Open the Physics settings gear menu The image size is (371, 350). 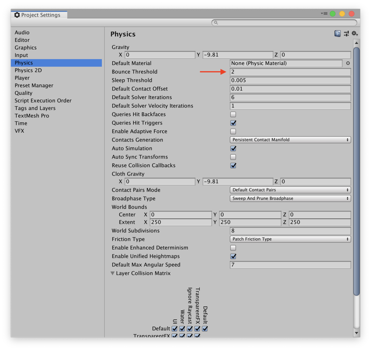pyautogui.click(x=355, y=33)
